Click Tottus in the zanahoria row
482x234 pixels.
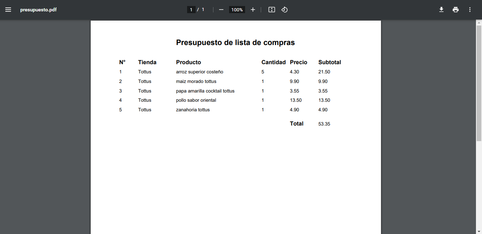[145, 110]
